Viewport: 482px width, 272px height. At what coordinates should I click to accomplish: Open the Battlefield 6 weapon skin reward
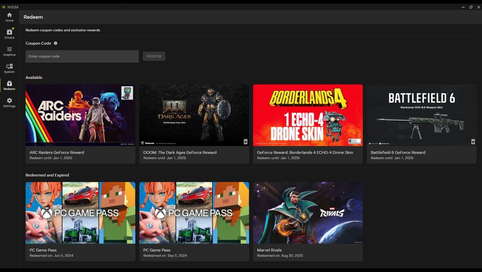[421, 115]
